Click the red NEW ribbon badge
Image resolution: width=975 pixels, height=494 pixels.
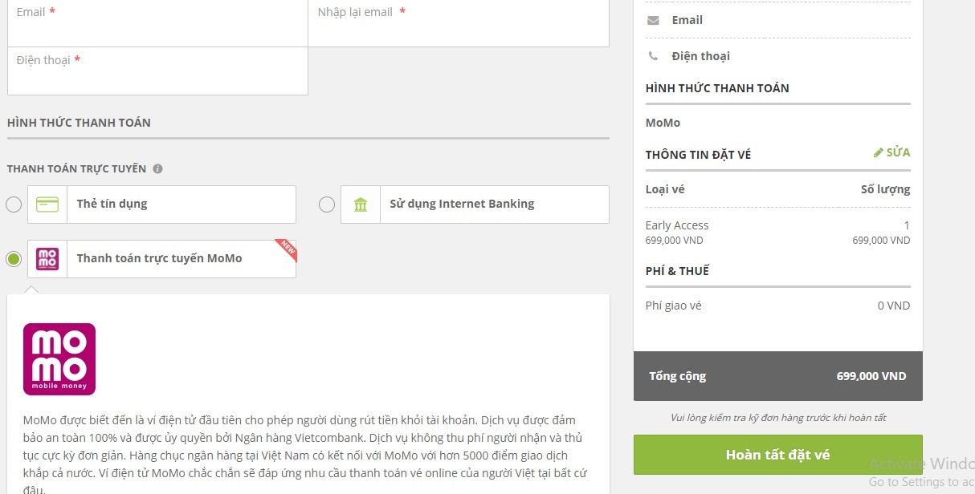pyautogui.click(x=287, y=249)
